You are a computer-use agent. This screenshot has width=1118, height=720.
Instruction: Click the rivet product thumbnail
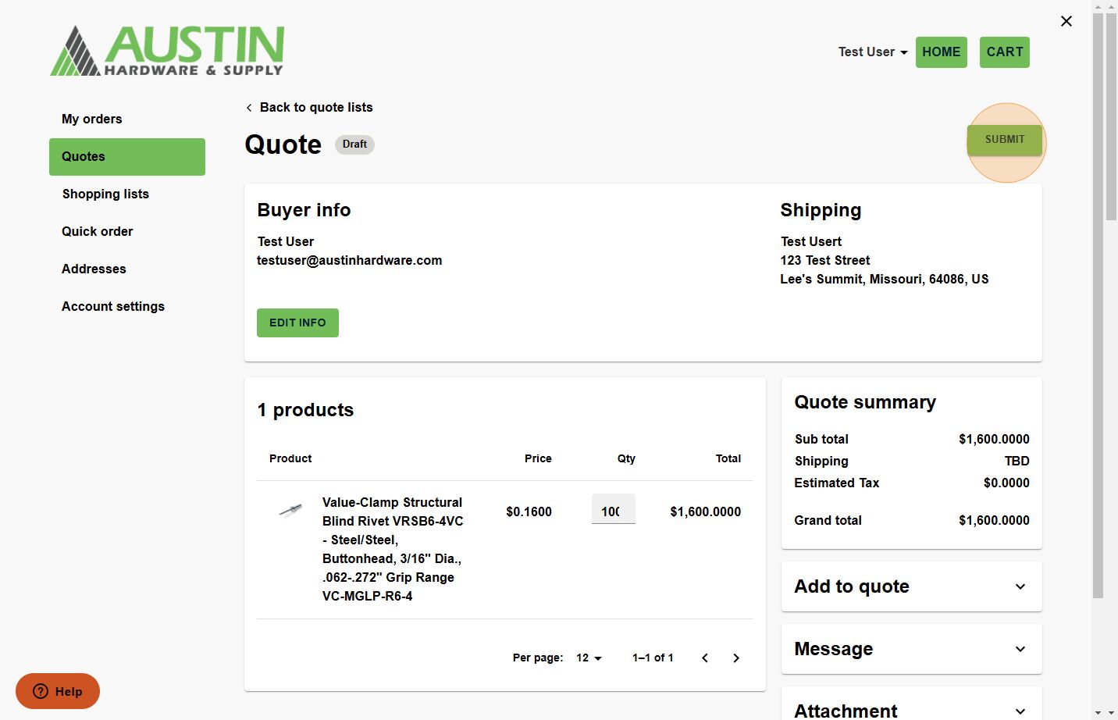290,511
